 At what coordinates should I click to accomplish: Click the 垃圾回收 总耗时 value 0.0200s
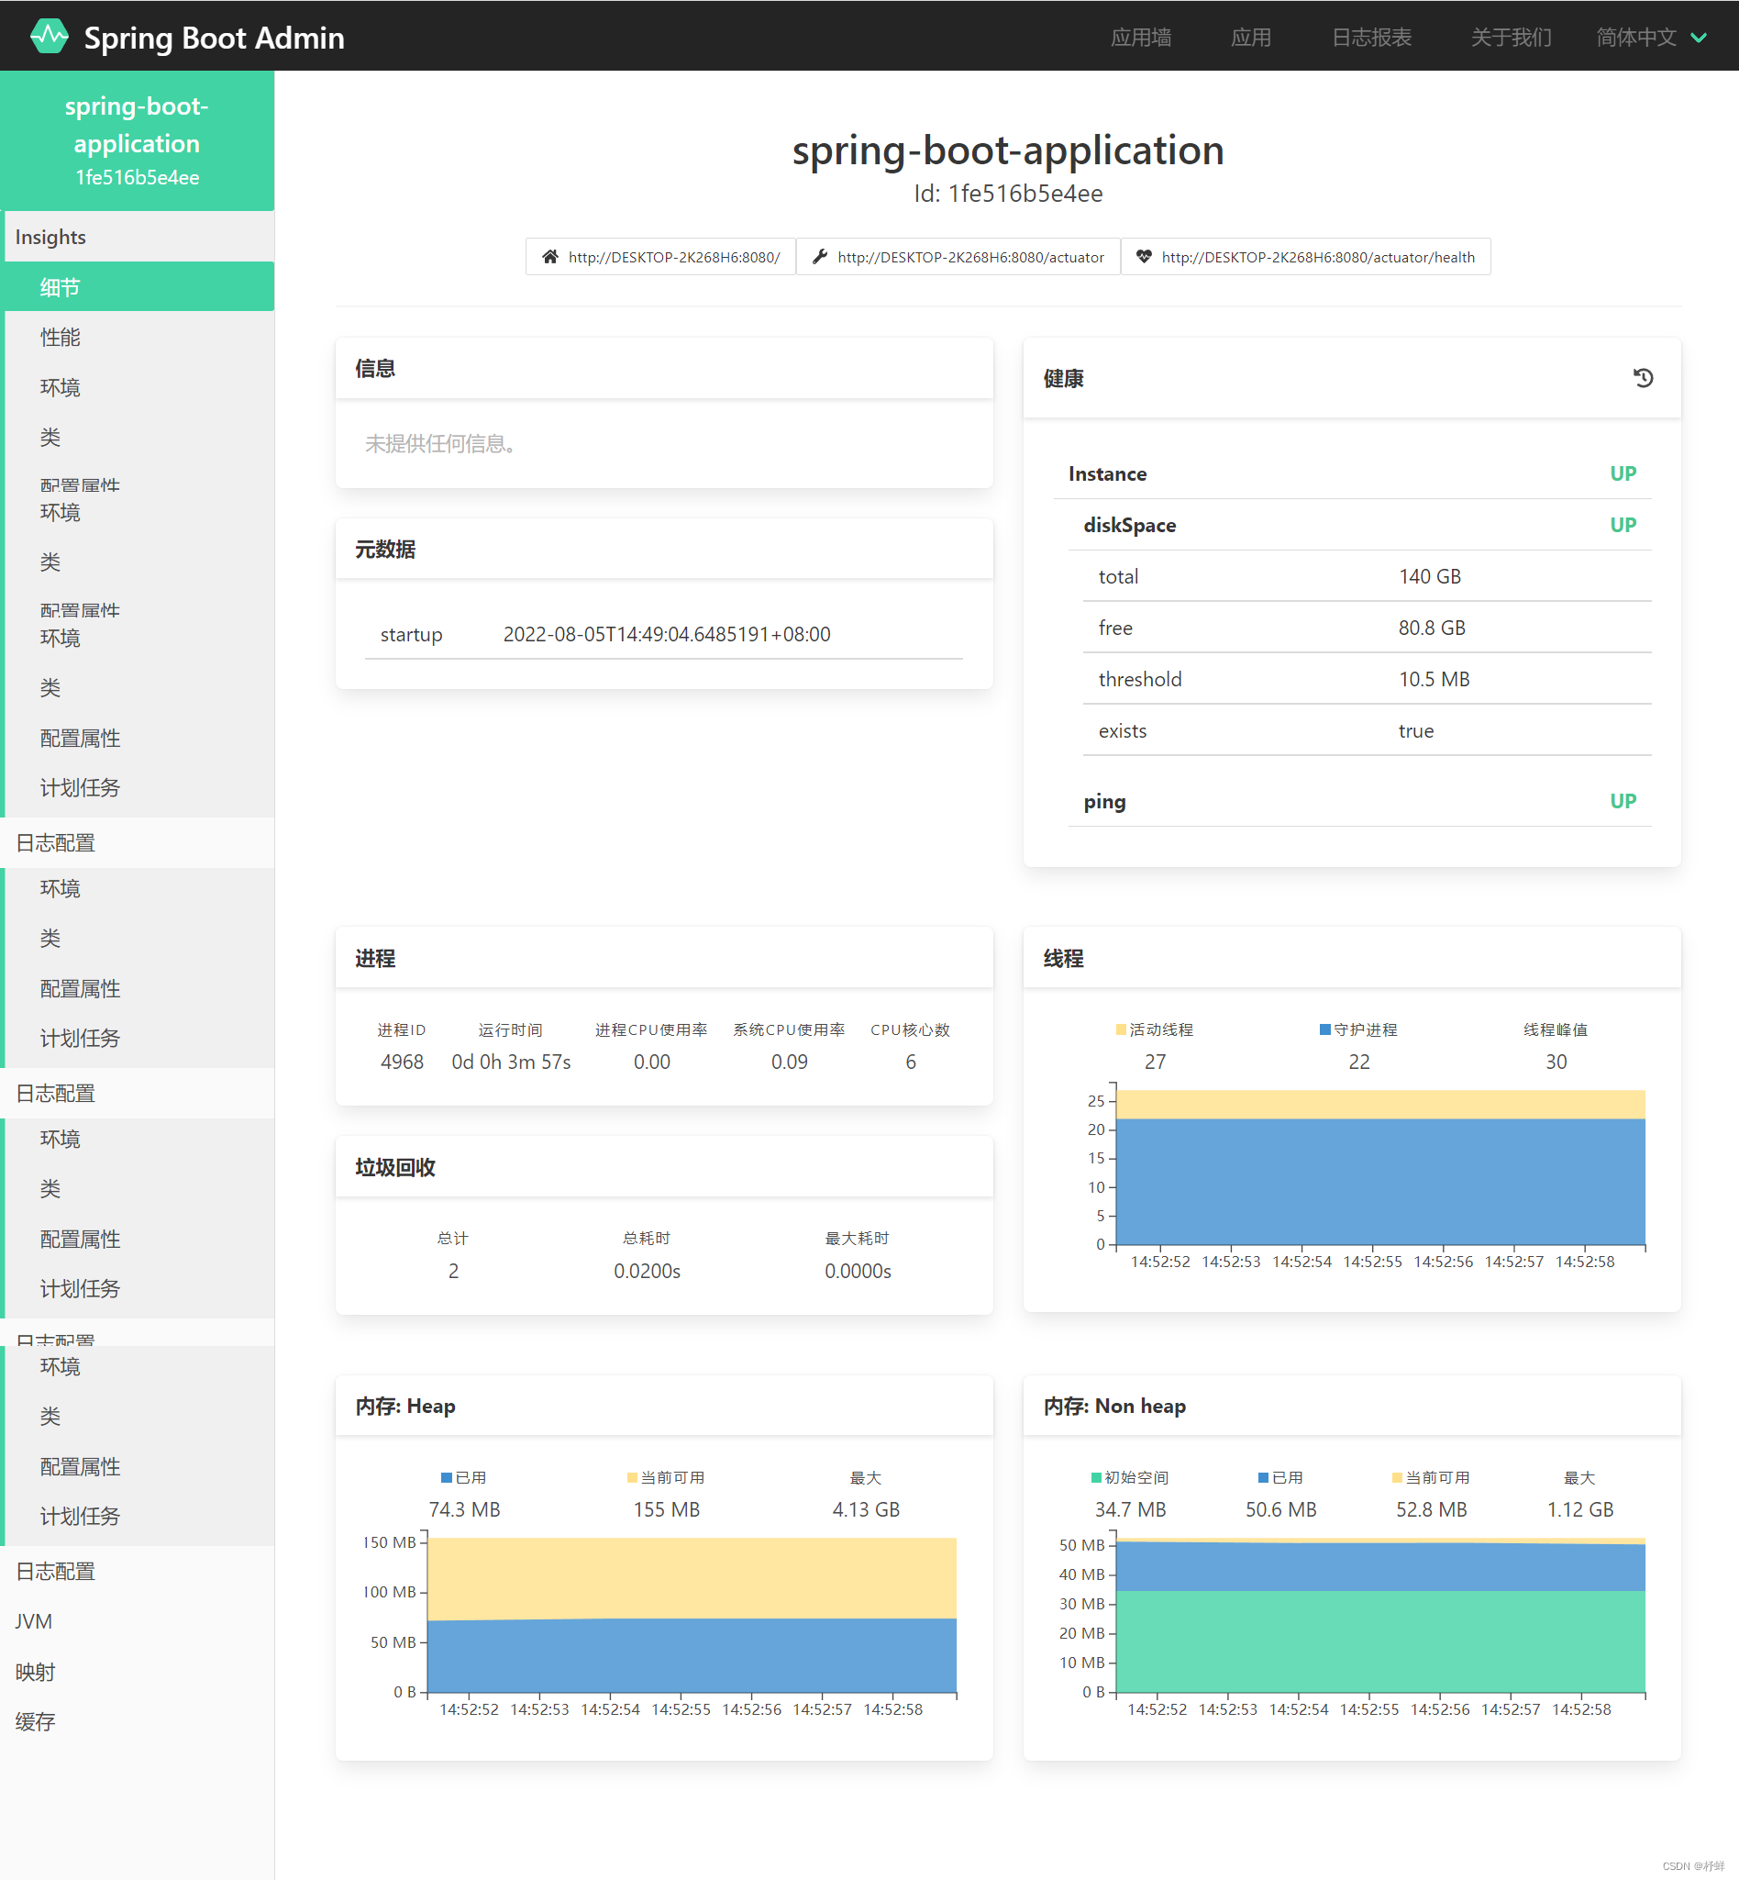point(648,1272)
